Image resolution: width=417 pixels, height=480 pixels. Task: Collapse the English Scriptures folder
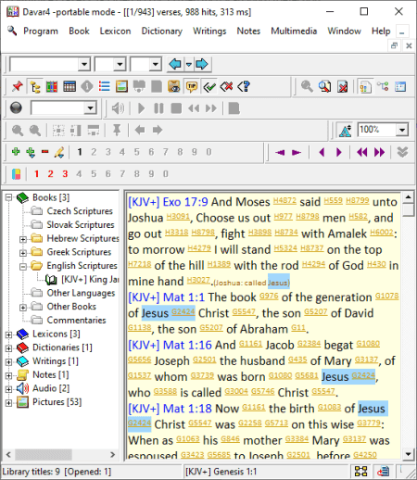[x=23, y=266]
